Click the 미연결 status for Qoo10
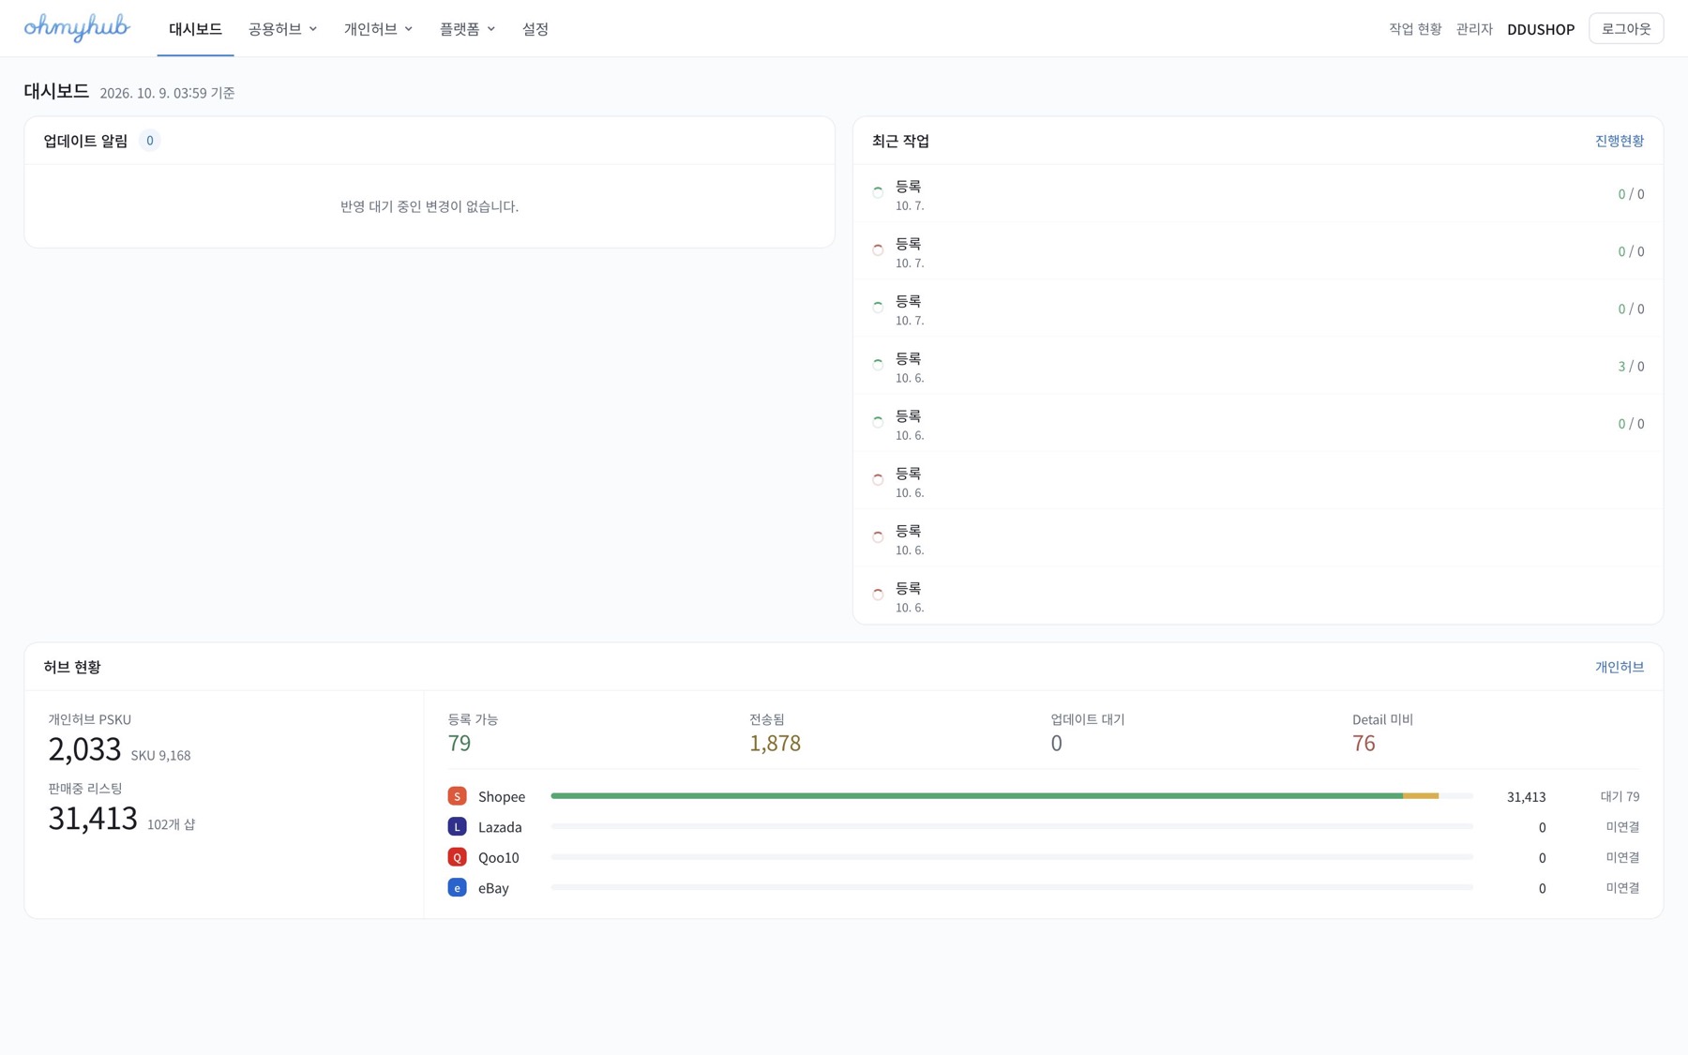The width and height of the screenshot is (1688, 1055). (1622, 858)
